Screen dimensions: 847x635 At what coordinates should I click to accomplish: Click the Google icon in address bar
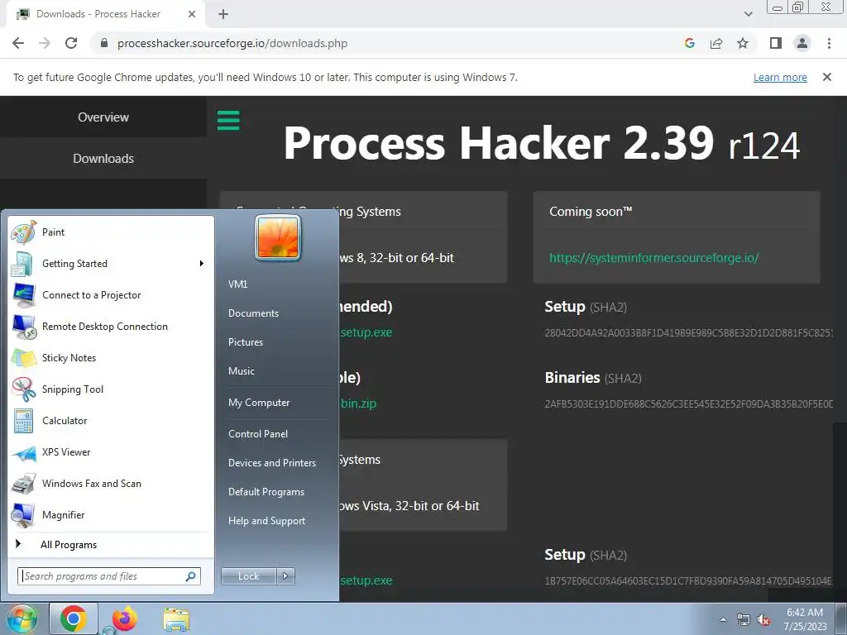click(689, 43)
